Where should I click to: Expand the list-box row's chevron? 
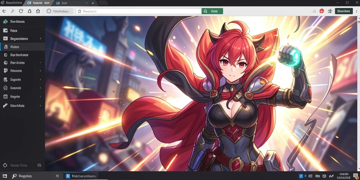pyautogui.click(x=40, y=97)
